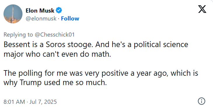Click the Jul 7, 2025 date
This screenshot has height=107, width=213.
tap(43, 102)
